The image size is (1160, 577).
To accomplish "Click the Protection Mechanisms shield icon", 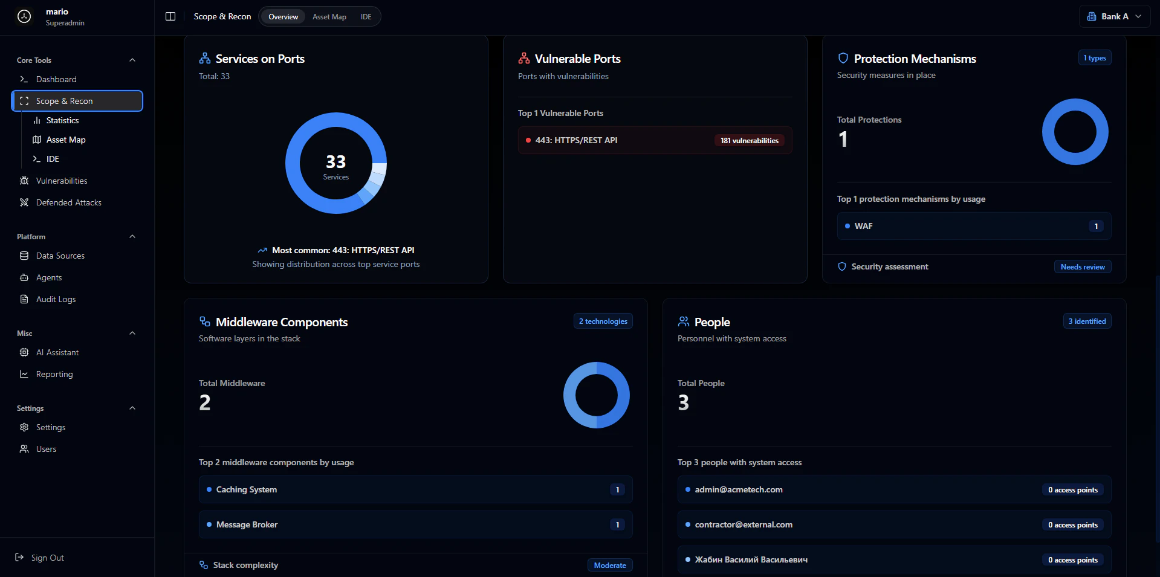I will click(x=843, y=59).
